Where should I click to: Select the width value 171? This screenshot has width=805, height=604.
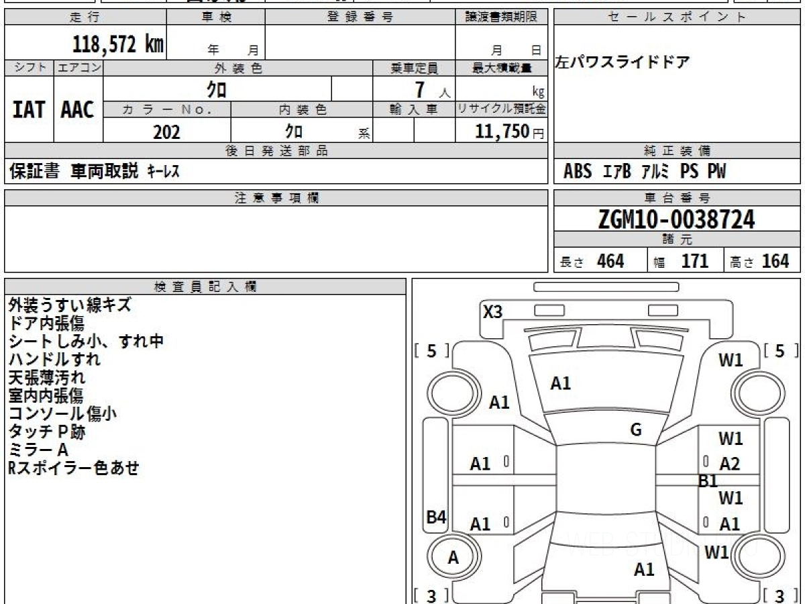(695, 261)
